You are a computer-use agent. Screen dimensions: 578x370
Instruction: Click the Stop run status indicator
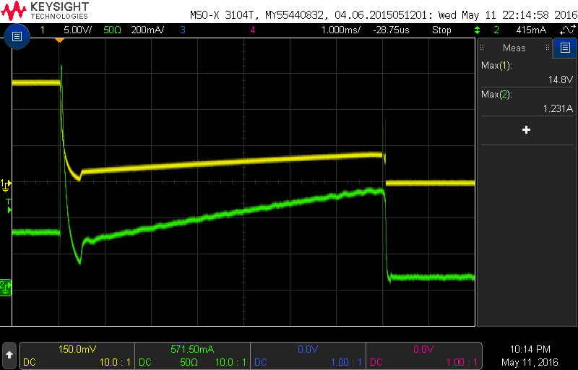[x=441, y=30]
